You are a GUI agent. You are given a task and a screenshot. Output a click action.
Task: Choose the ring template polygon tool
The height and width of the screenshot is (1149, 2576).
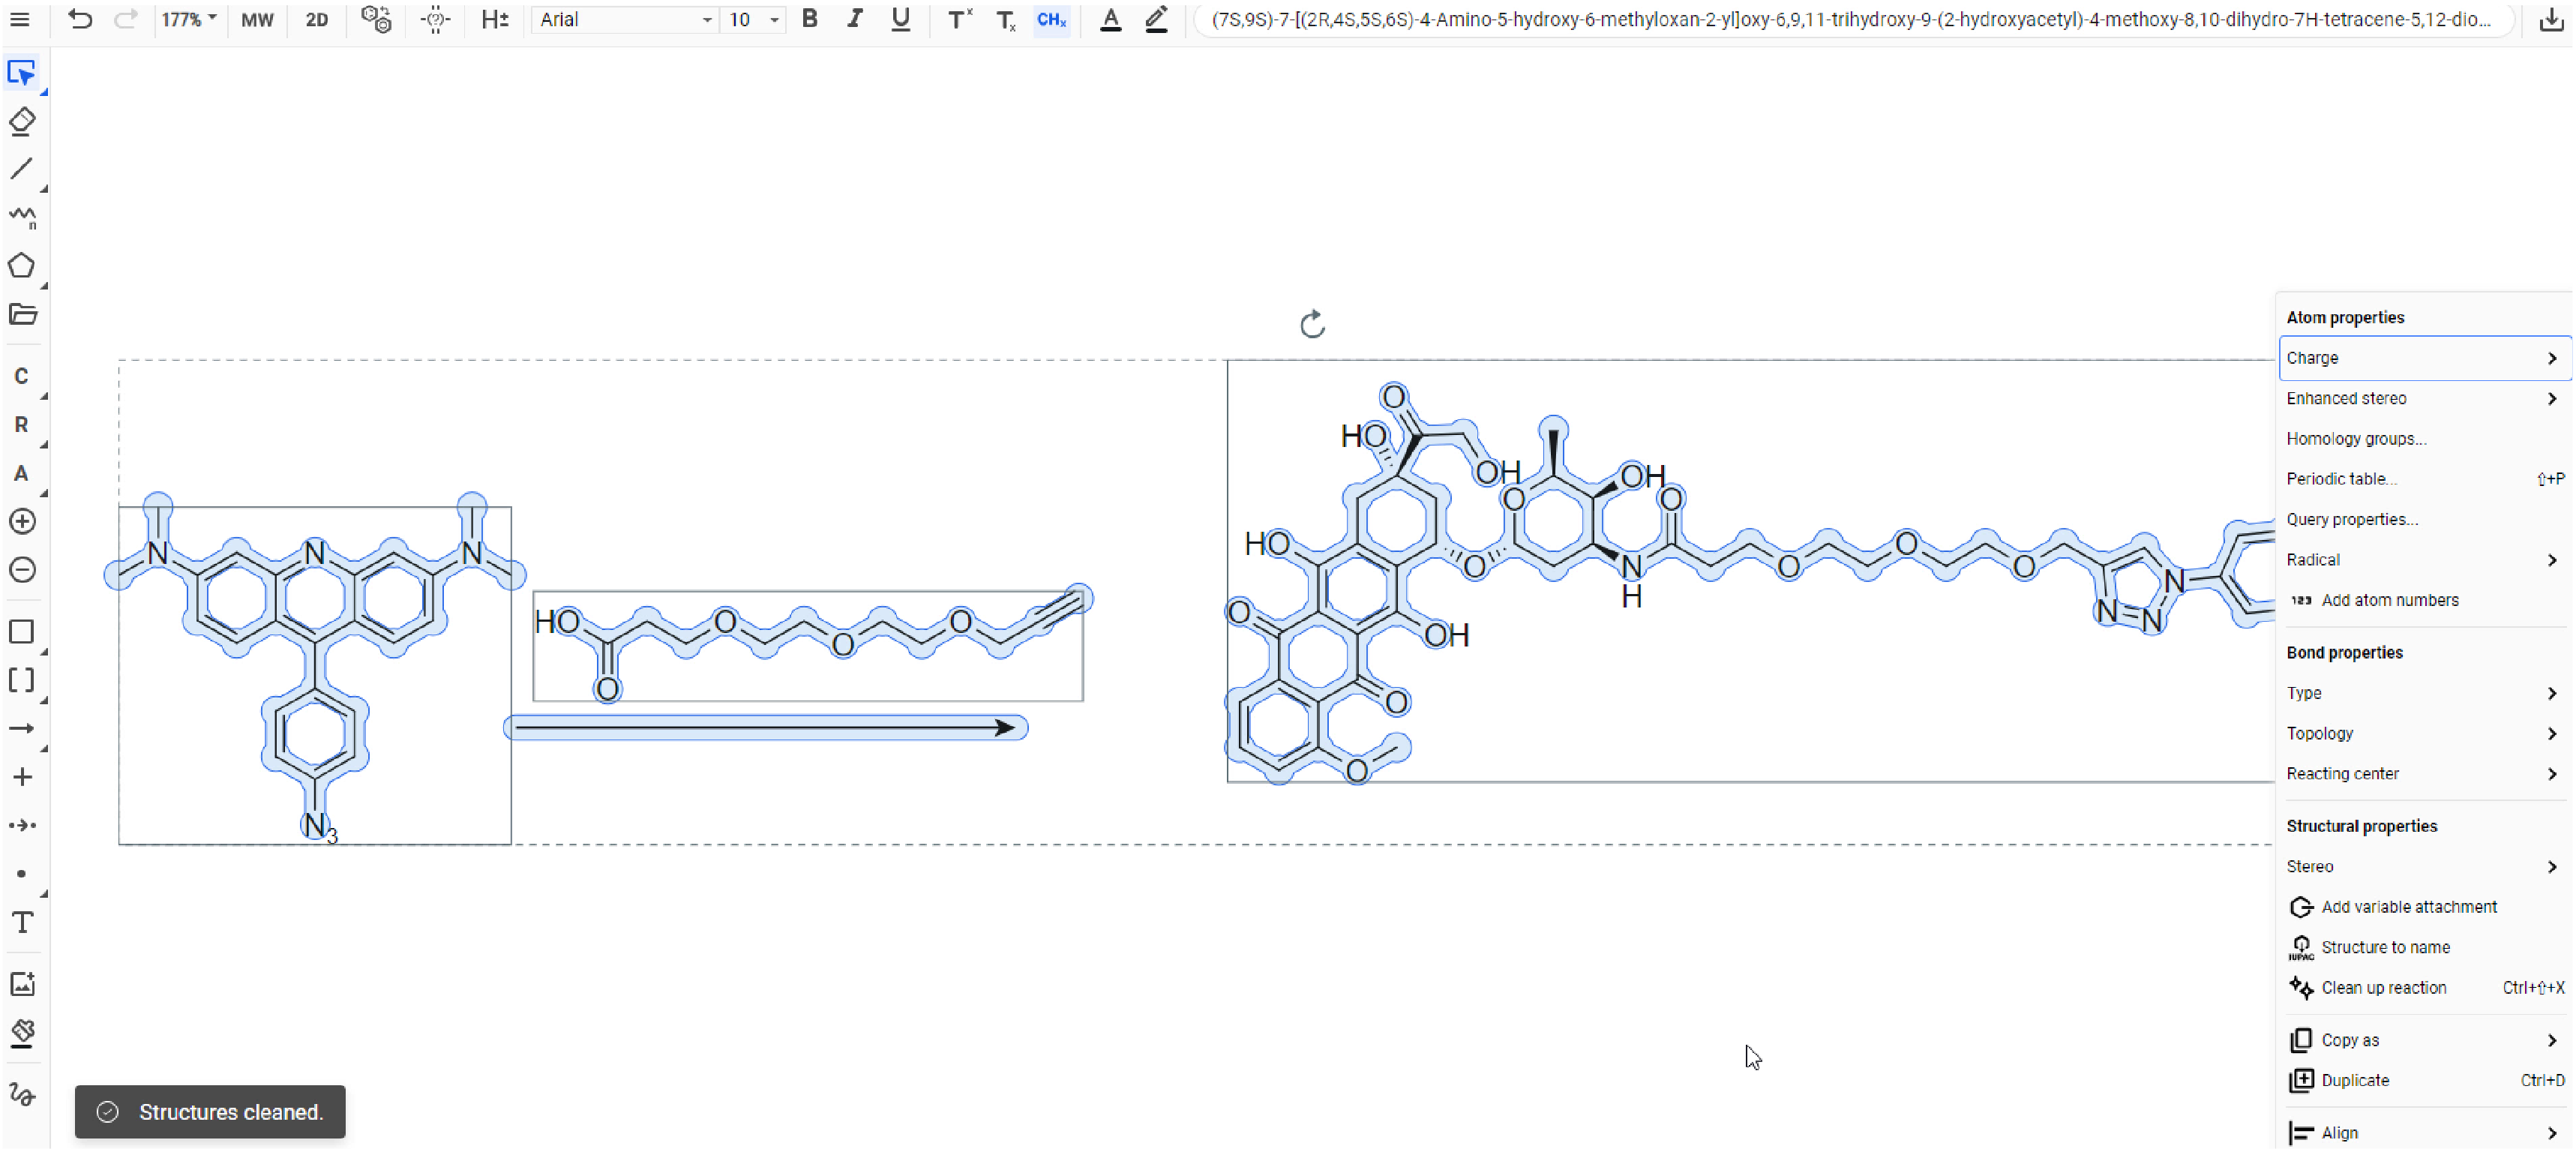pyautogui.click(x=22, y=266)
